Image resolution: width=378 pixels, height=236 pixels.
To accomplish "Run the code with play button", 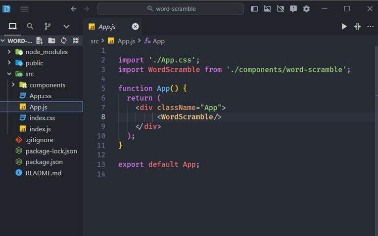I will [x=344, y=27].
